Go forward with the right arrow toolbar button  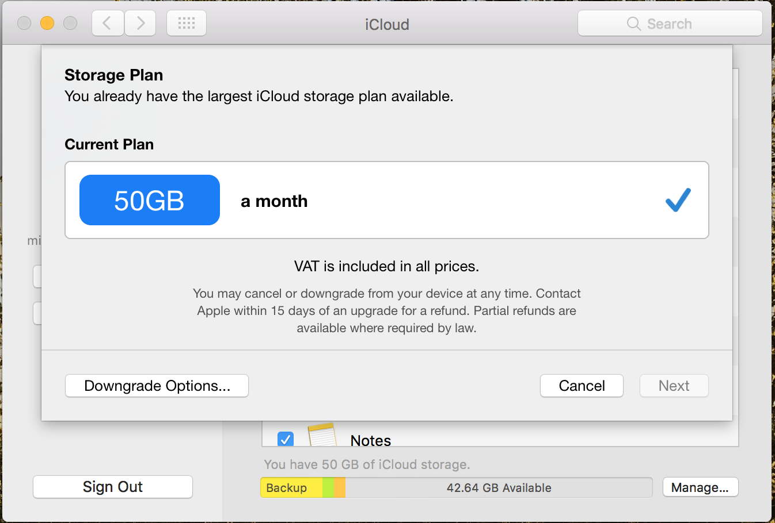140,24
